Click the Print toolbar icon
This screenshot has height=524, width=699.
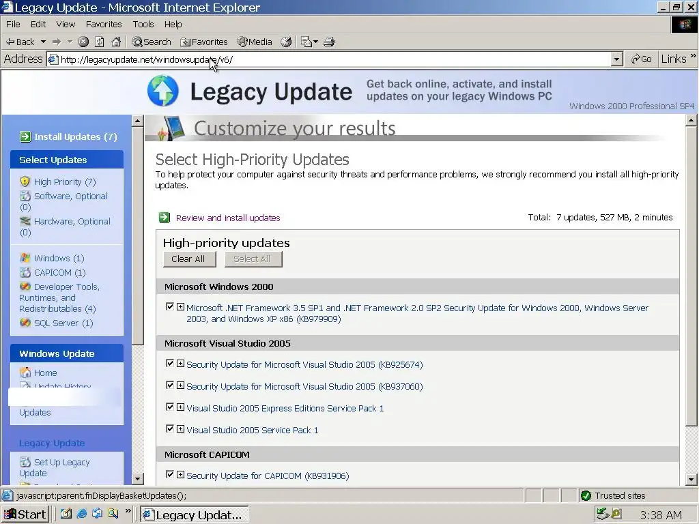[329, 42]
